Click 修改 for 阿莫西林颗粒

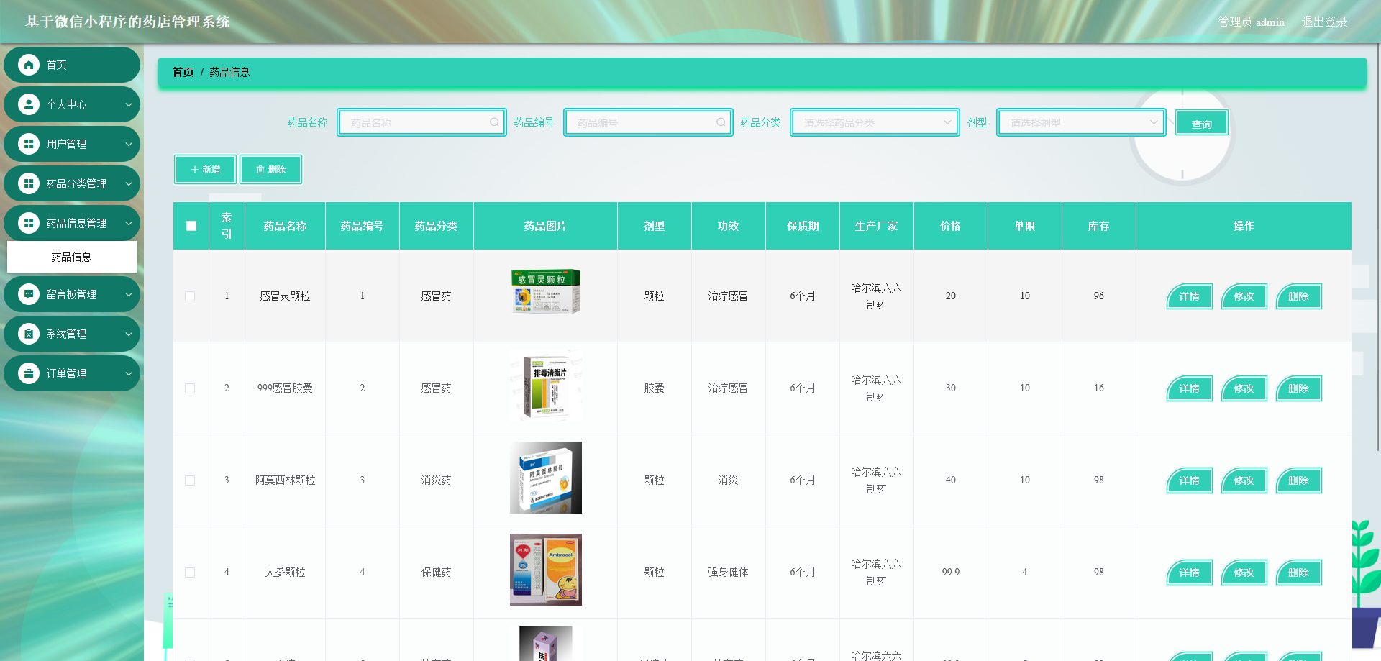tap(1244, 480)
